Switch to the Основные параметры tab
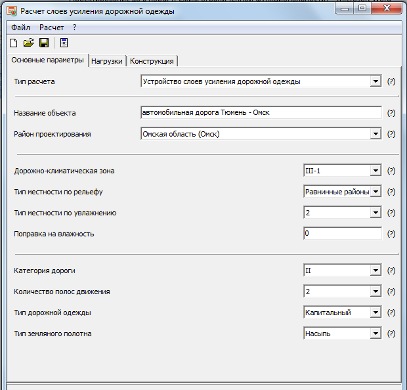This screenshot has width=407, height=390. coord(47,60)
